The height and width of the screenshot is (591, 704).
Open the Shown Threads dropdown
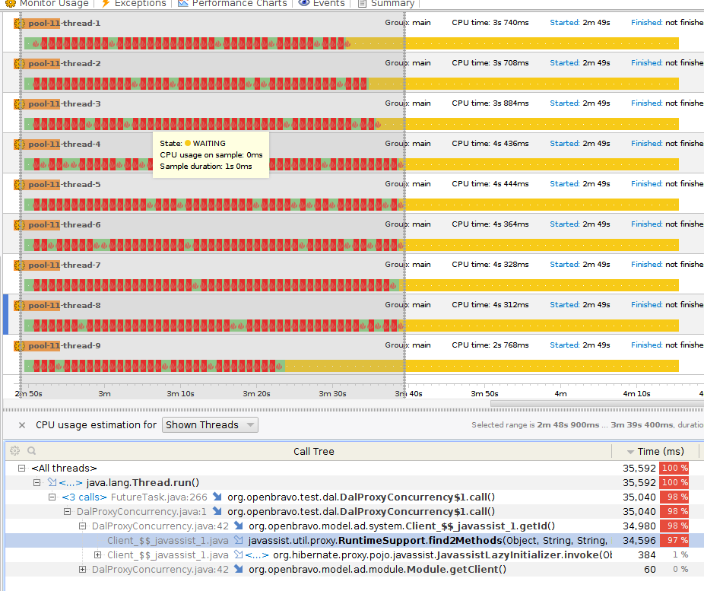210,425
